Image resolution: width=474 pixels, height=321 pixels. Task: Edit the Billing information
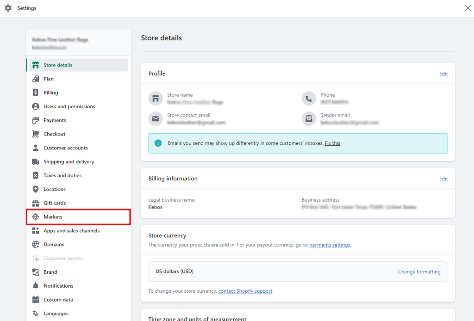coord(443,179)
